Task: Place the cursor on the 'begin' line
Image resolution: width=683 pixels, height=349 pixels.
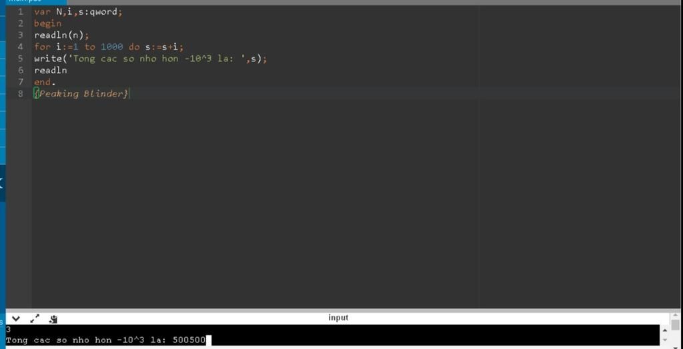Action: [48, 23]
